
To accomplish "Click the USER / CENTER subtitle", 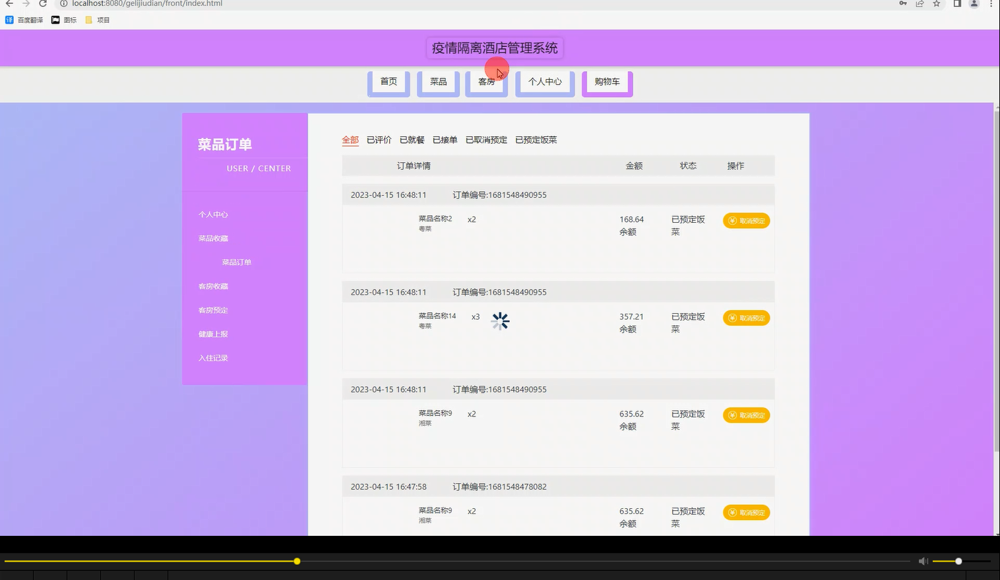I will [x=259, y=169].
